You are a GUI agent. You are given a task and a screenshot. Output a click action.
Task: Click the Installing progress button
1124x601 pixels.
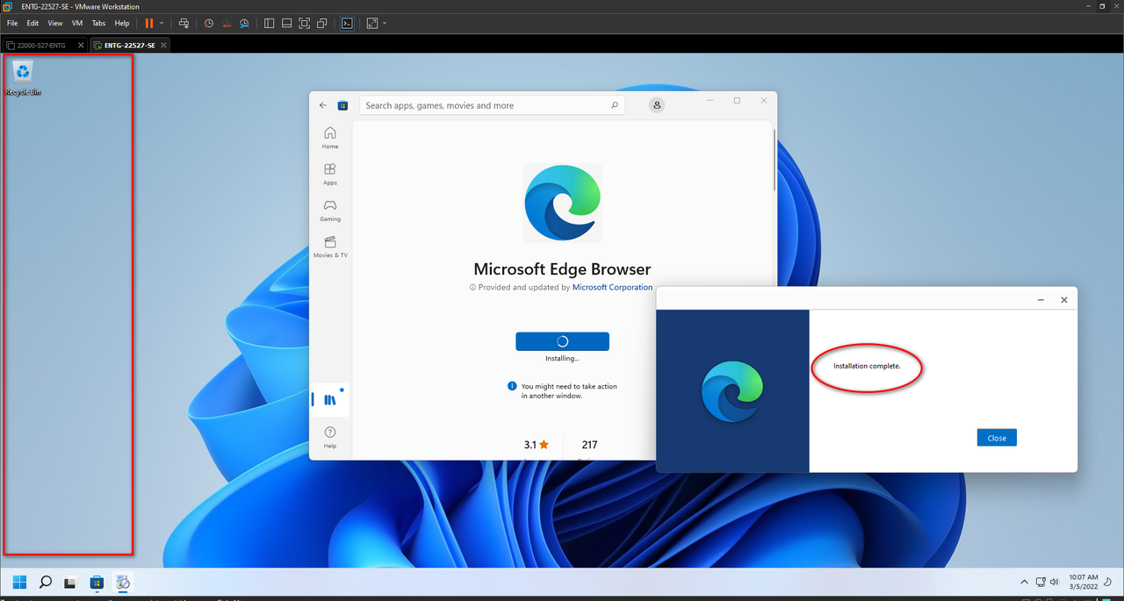pyautogui.click(x=562, y=341)
